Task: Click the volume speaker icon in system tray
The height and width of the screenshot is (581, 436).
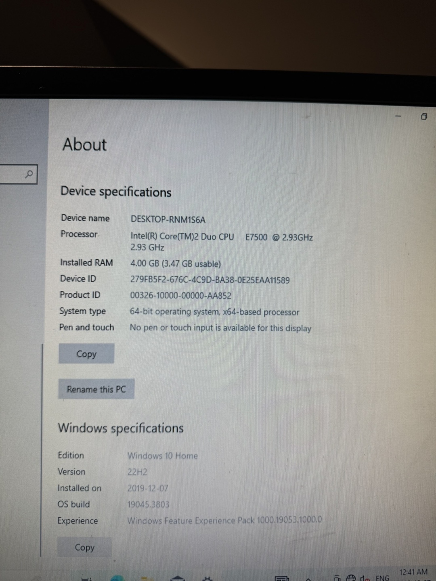Action: pos(365,578)
